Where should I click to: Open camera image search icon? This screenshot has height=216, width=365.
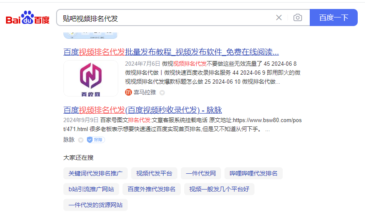click(x=297, y=18)
